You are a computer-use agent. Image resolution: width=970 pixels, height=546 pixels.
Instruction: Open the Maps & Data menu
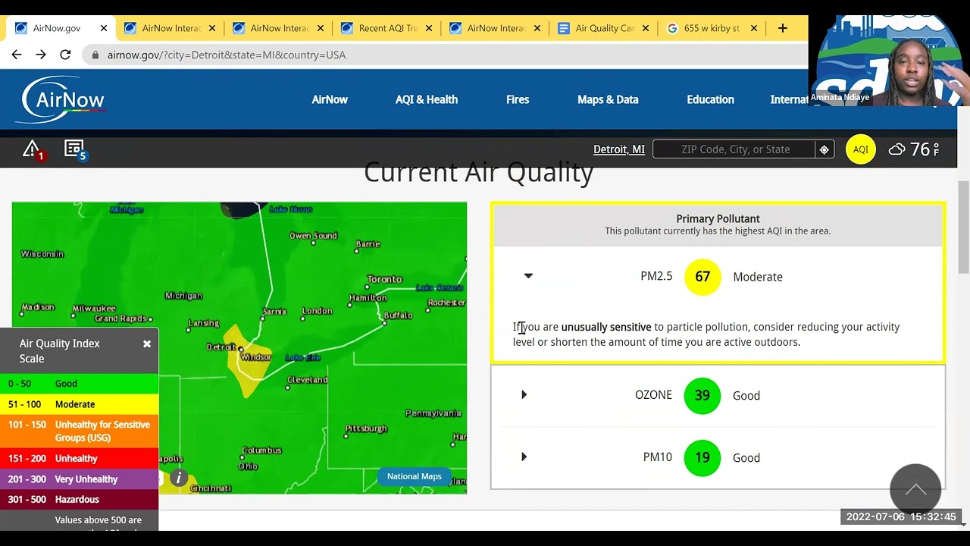[x=608, y=99]
